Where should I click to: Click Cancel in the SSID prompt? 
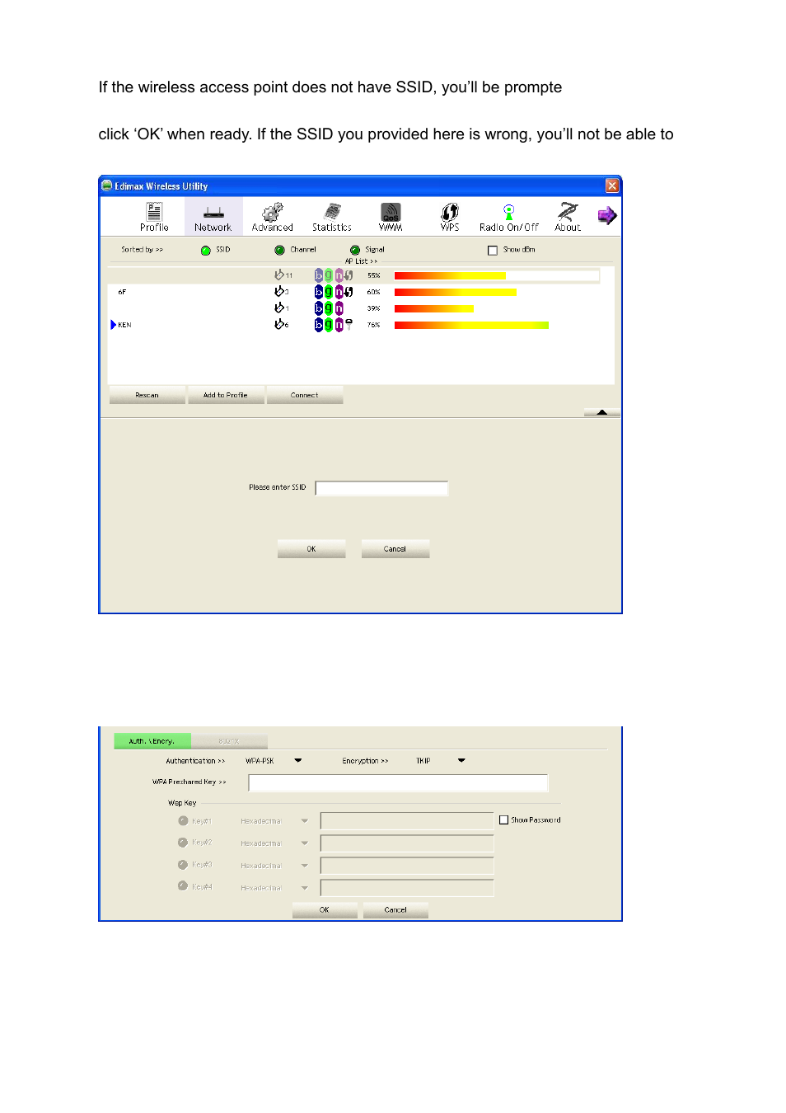click(395, 549)
